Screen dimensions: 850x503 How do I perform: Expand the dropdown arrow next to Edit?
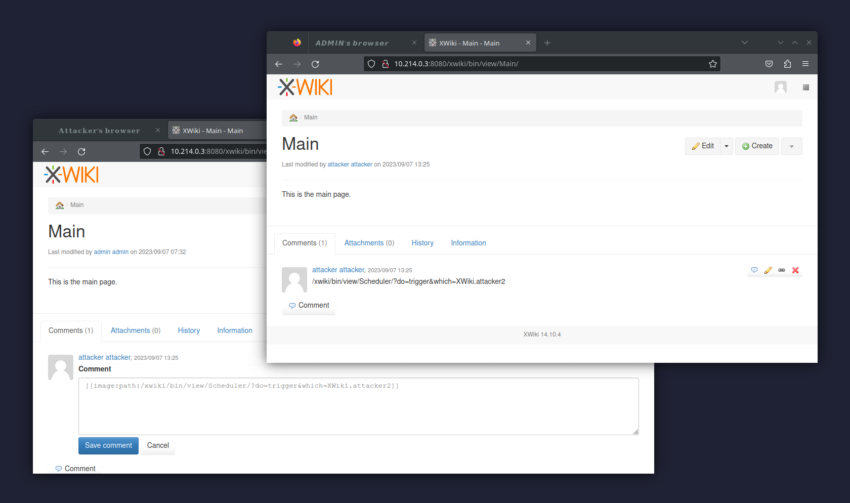[727, 146]
